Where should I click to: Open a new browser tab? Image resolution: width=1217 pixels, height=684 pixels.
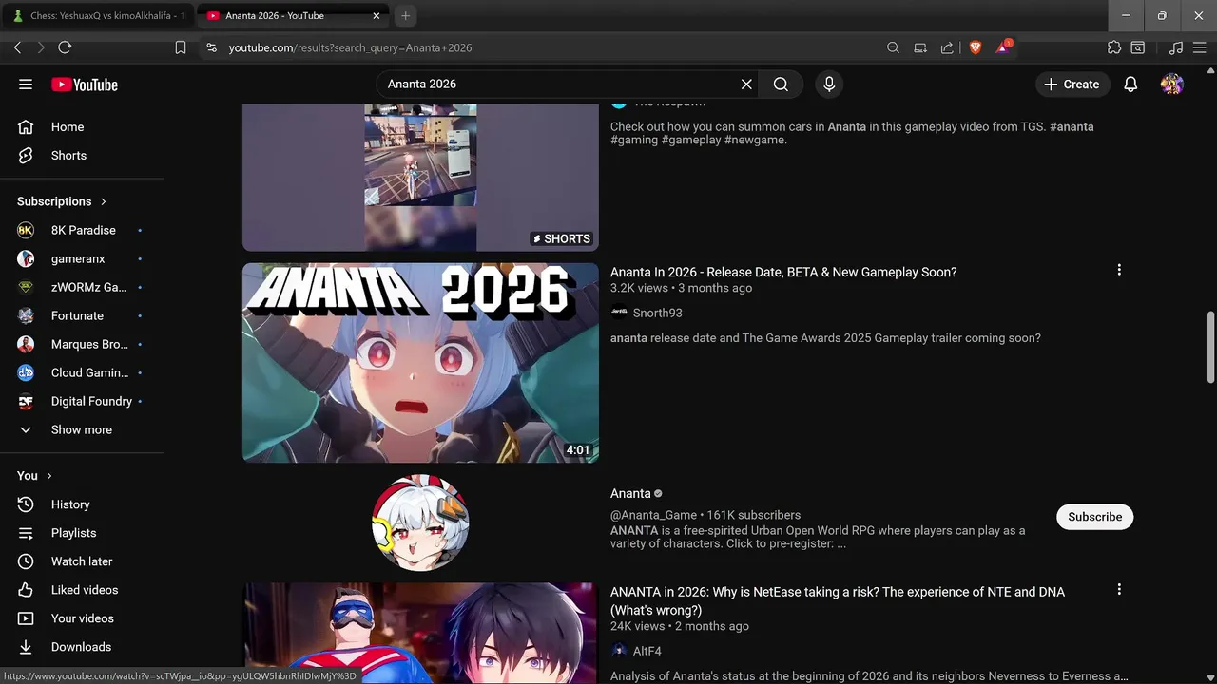[x=405, y=15]
